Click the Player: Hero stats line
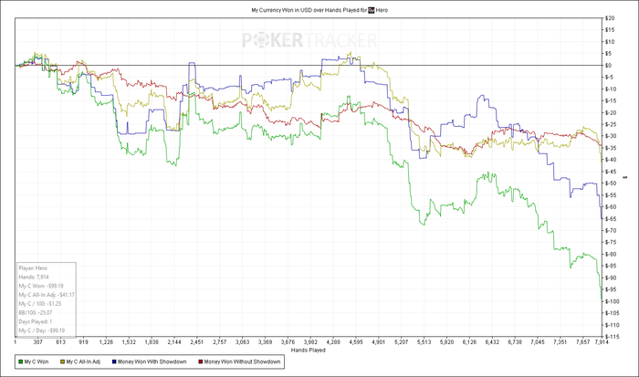The image size is (639, 377). click(33, 268)
